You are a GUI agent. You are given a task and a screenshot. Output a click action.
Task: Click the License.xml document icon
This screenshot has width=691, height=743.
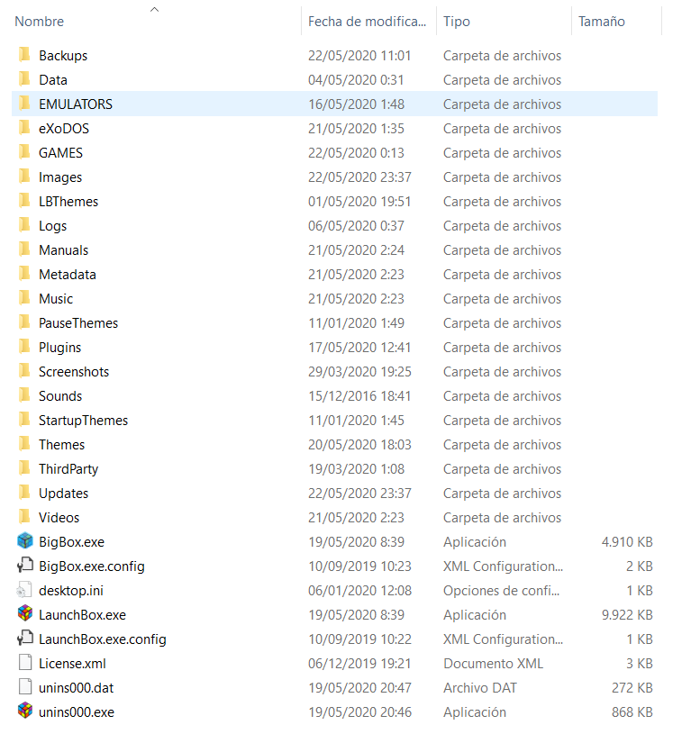[25, 662]
